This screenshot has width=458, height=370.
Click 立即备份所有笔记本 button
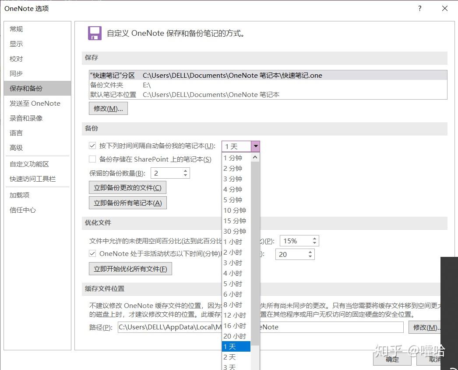coord(128,203)
